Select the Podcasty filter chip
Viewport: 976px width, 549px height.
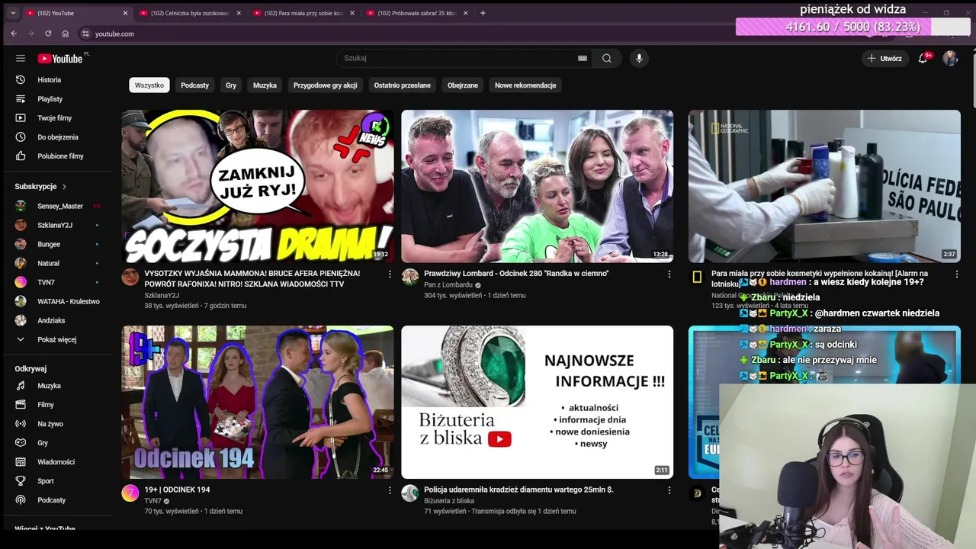(194, 85)
